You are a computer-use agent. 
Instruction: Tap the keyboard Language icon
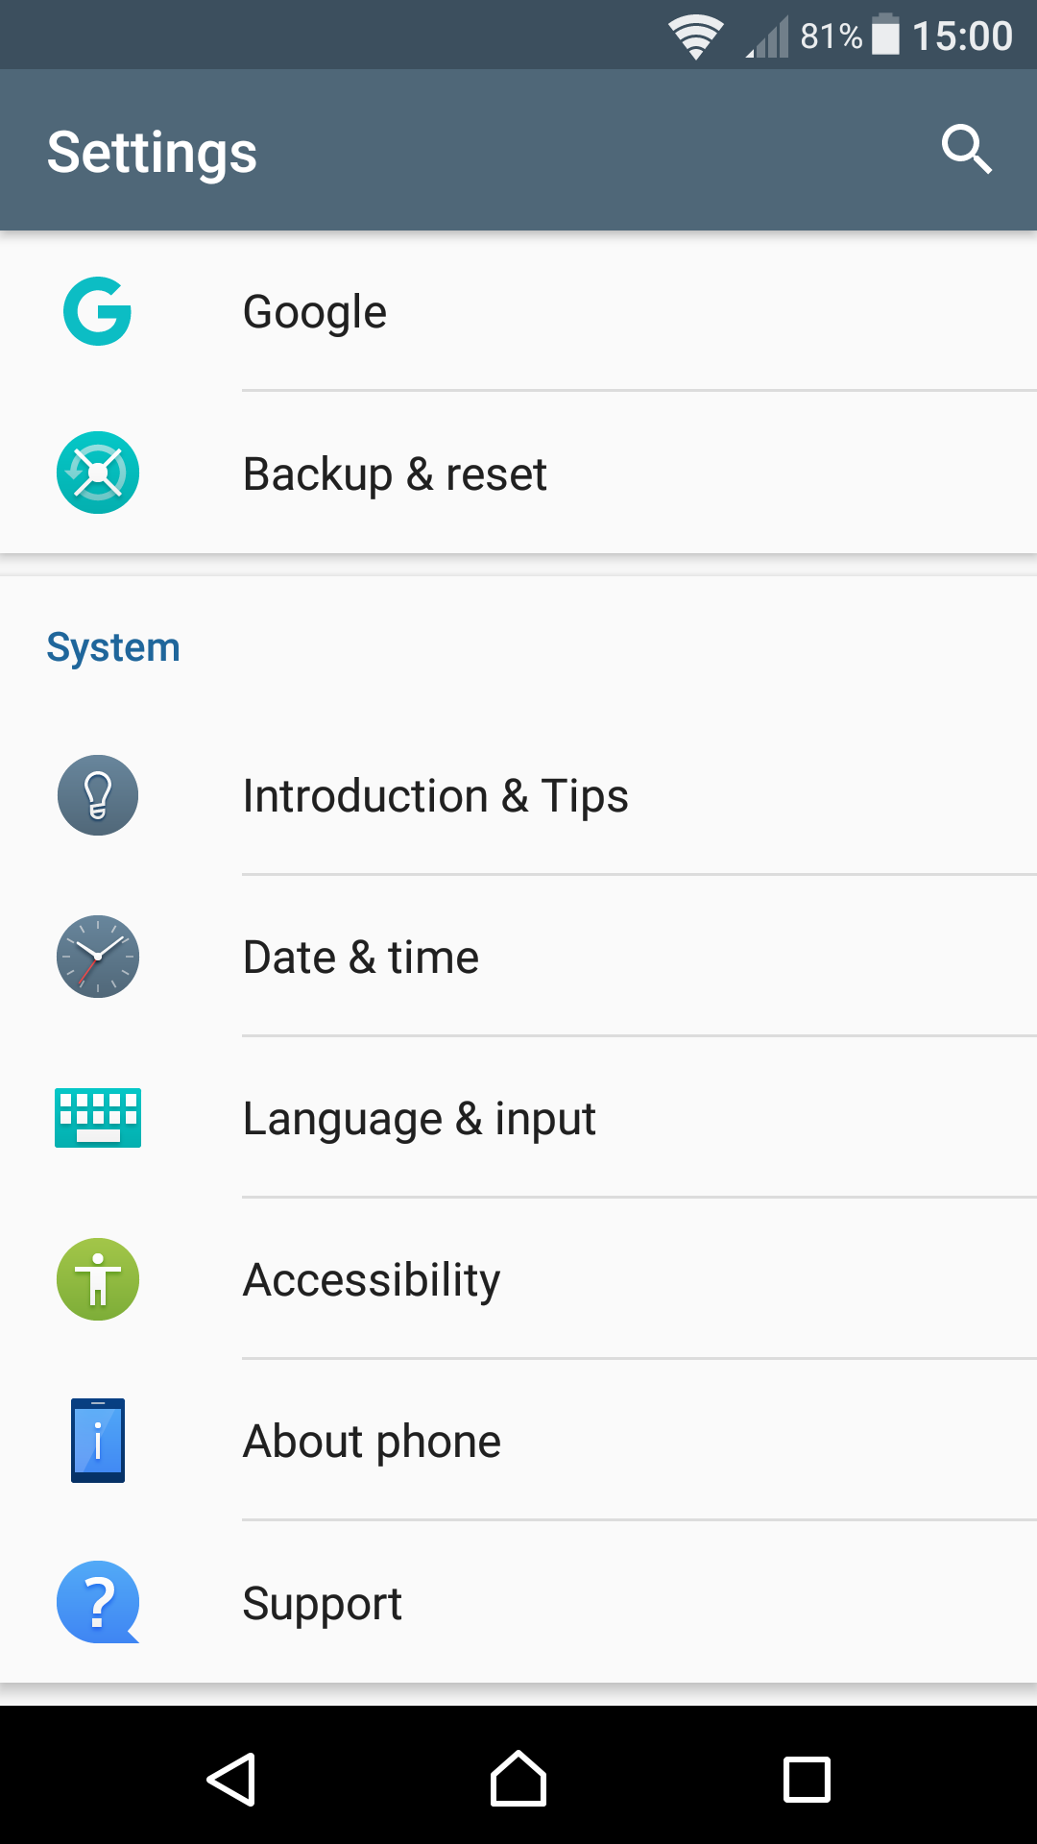click(97, 1118)
